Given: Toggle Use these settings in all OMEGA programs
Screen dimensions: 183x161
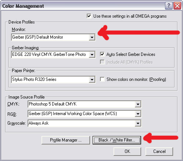Looking at the screenshot, I should pyautogui.click(x=89, y=16).
